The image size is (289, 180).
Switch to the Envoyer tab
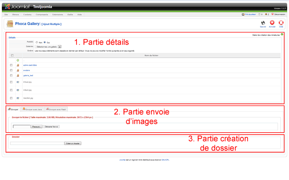pos(13,109)
